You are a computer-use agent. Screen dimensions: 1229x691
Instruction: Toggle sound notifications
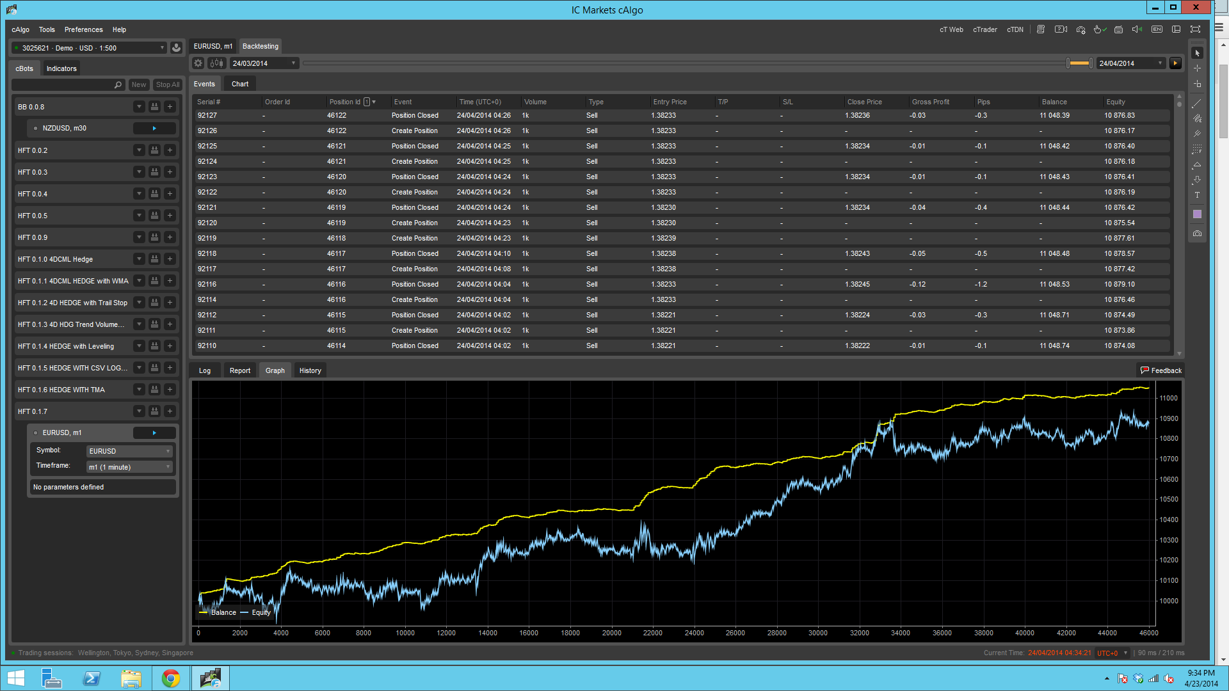pos(1137,29)
